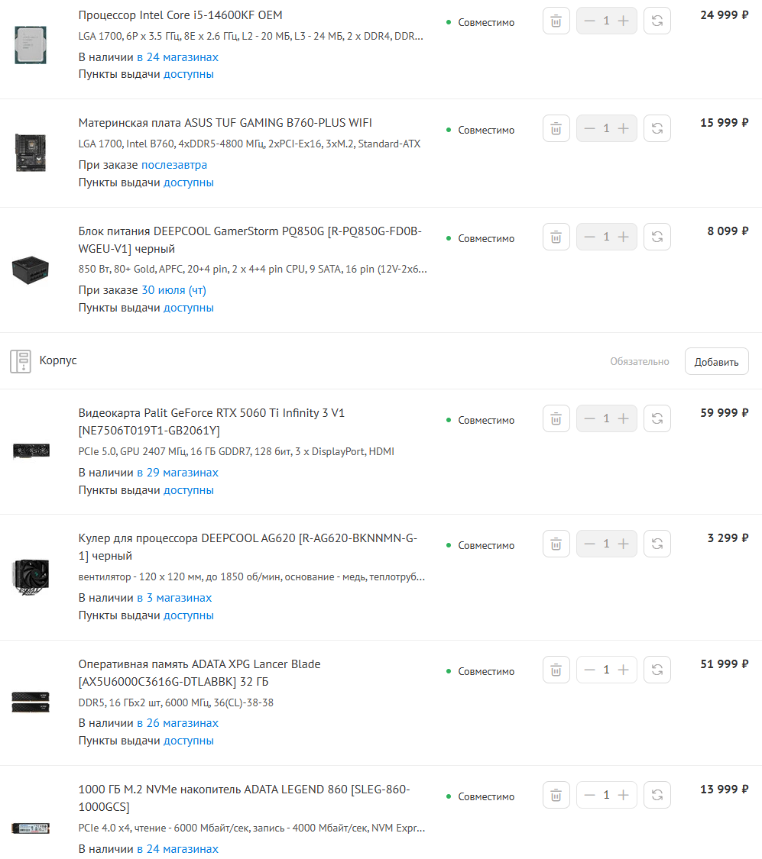
Task: Remove the ADATA LEGEND 860 SSD
Action: [x=556, y=795]
